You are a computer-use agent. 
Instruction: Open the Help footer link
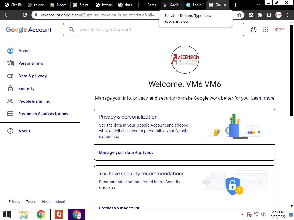coord(46,201)
